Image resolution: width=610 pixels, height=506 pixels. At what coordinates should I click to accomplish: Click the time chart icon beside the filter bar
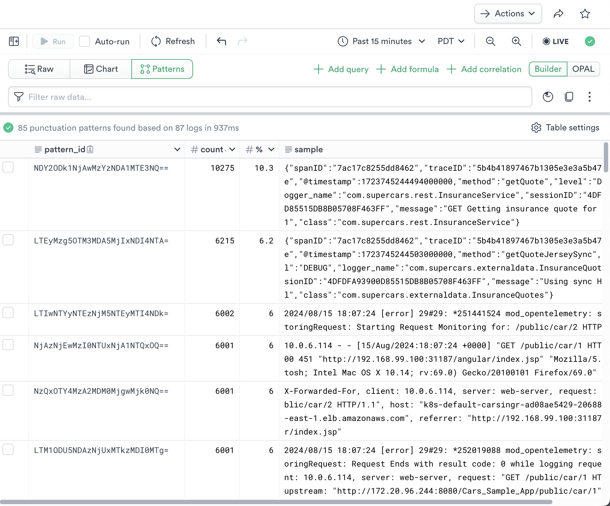tap(548, 97)
